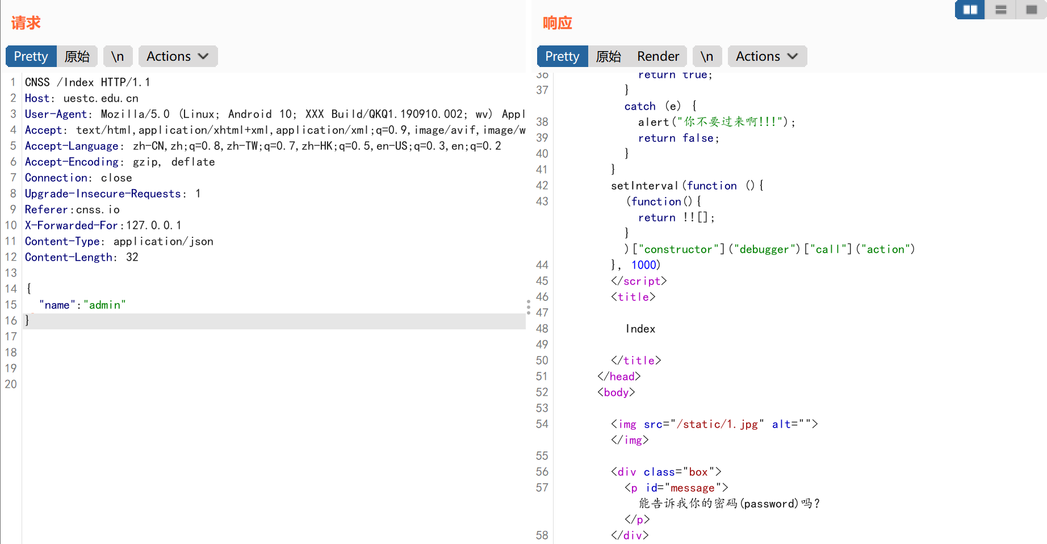The width and height of the screenshot is (1047, 544).
Task: Click the closing </script> tag
Action: [x=639, y=281]
